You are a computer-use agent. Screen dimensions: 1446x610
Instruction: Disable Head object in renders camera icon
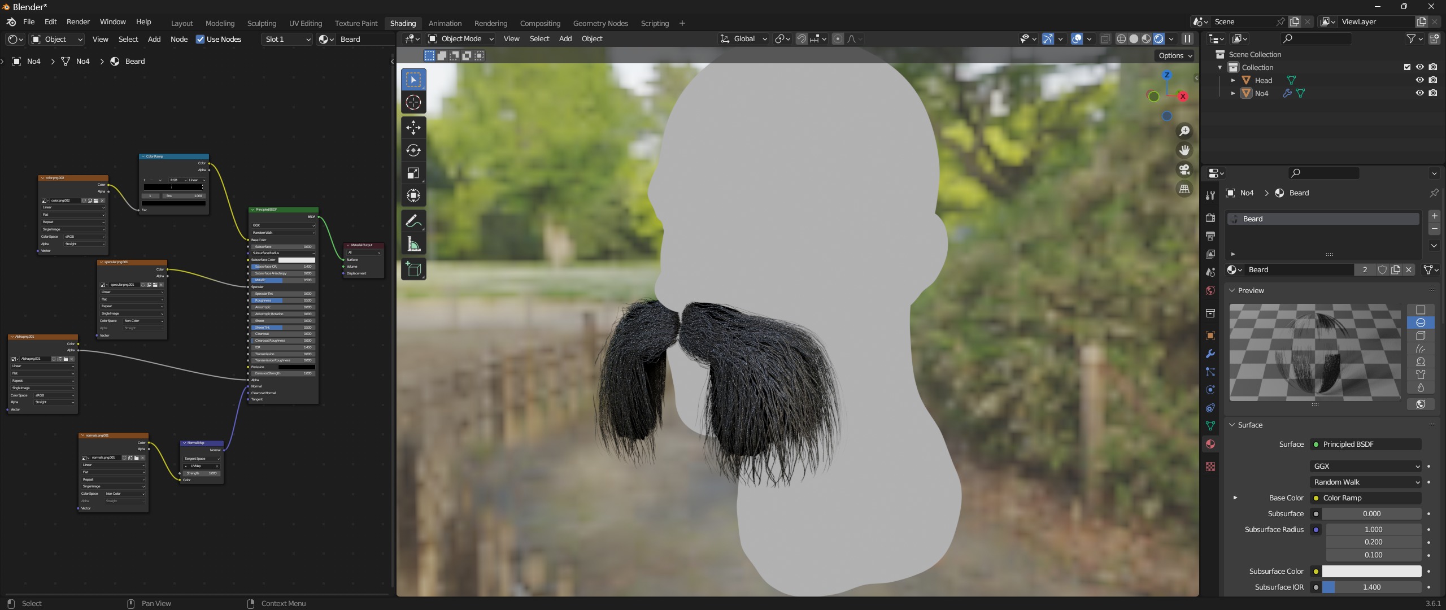[x=1433, y=80]
